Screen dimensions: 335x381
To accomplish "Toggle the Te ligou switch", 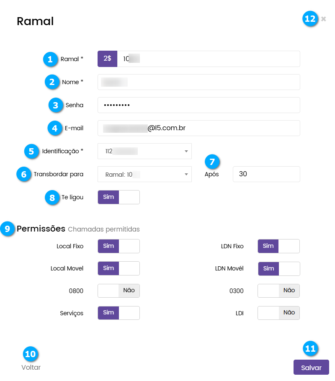I will (119, 197).
